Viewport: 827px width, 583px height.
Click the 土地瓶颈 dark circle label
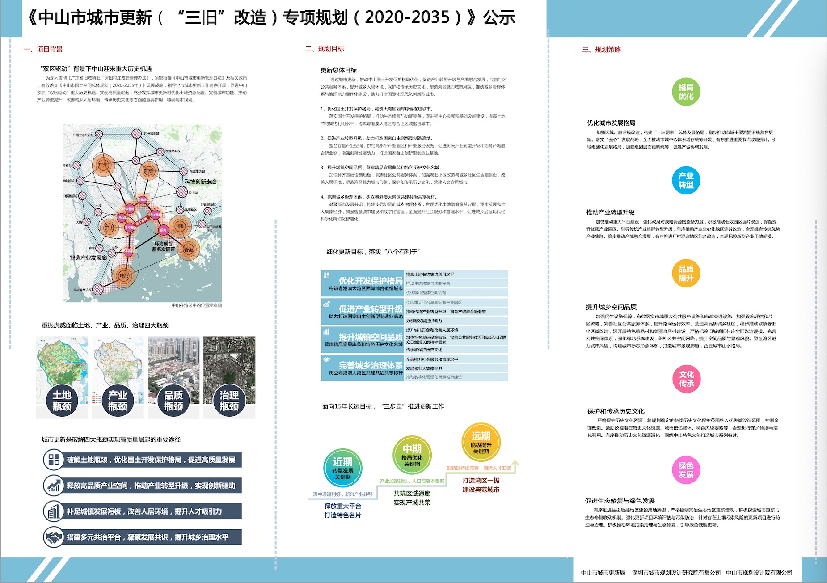click(62, 401)
